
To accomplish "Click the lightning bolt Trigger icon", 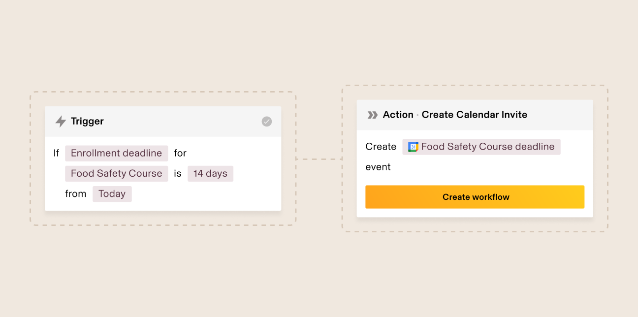I will [x=61, y=122].
